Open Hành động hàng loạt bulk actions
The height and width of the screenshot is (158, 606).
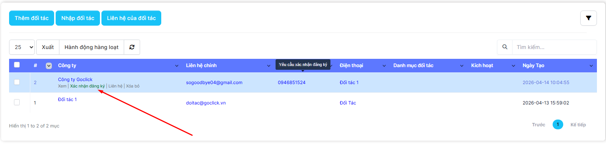click(92, 47)
